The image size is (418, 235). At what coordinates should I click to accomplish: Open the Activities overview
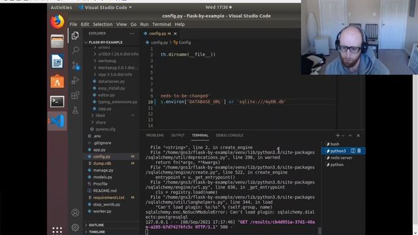pos(61,7)
